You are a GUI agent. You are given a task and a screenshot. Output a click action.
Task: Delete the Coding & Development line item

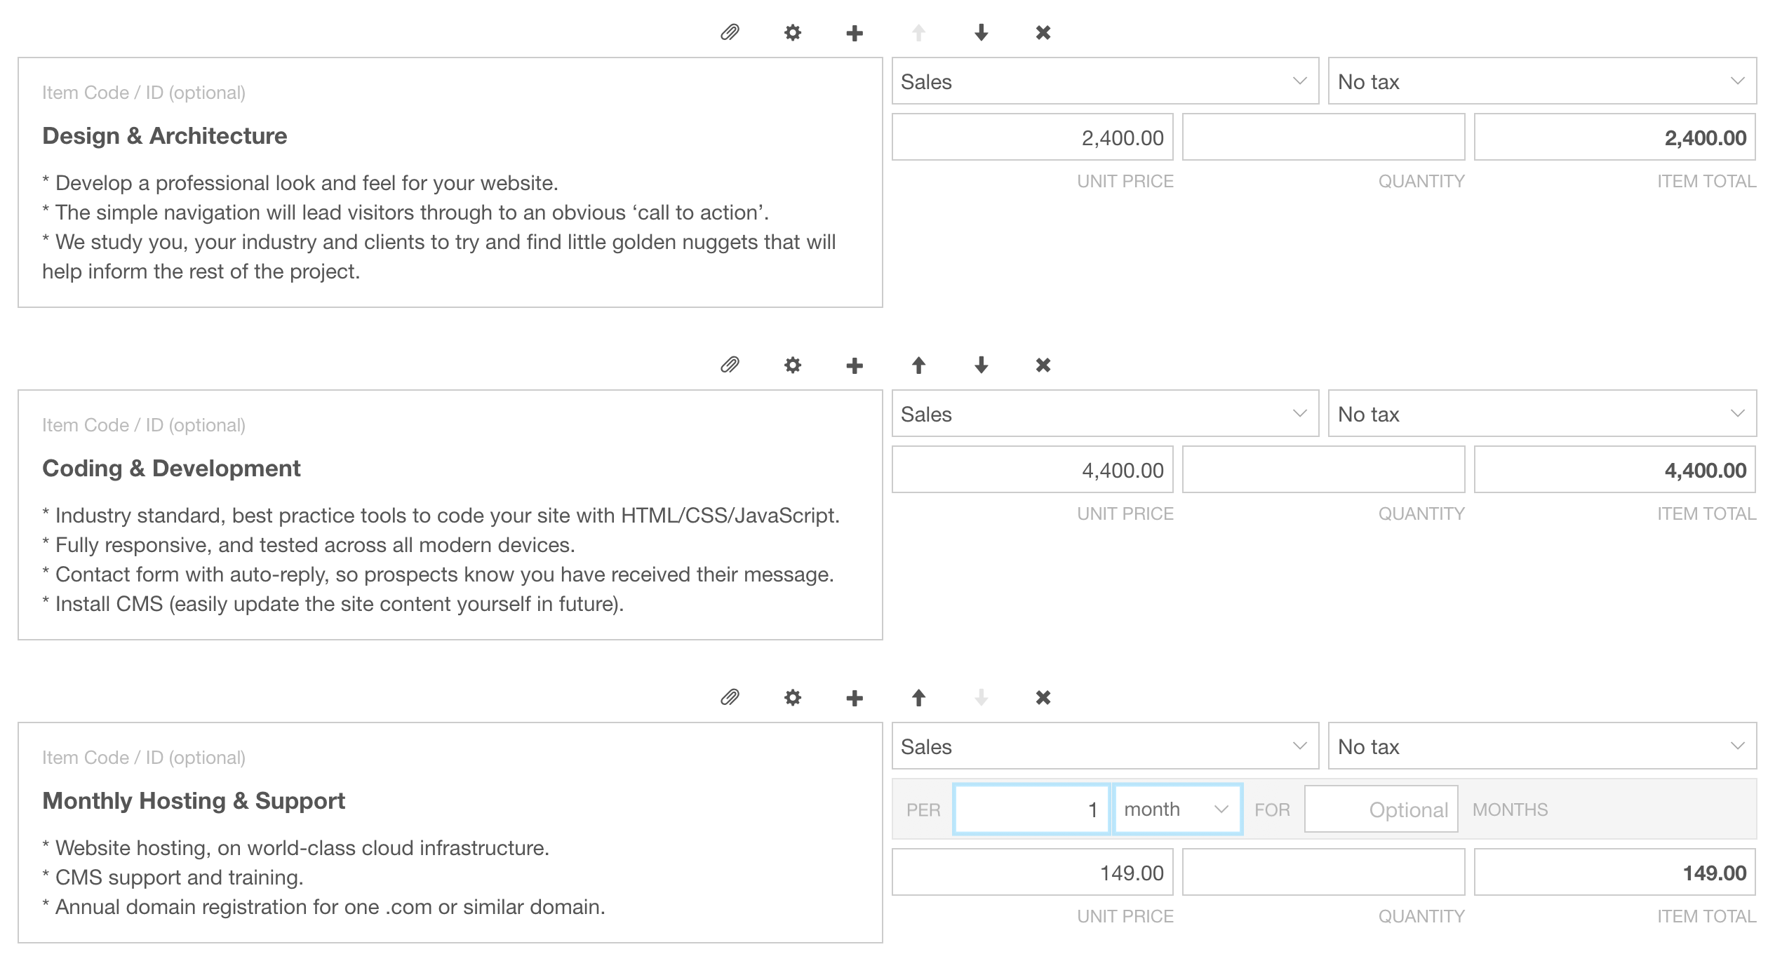click(1043, 365)
